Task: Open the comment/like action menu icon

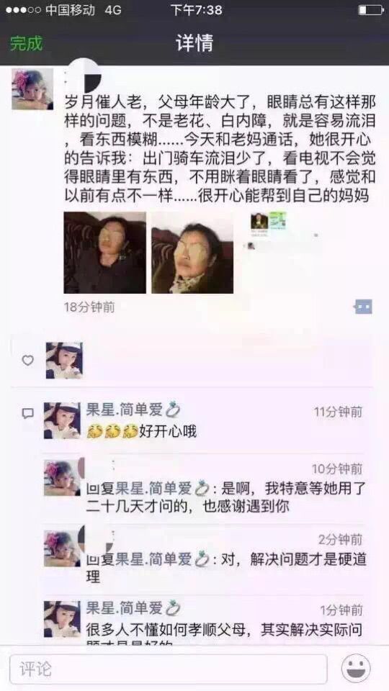Action: [x=363, y=307]
